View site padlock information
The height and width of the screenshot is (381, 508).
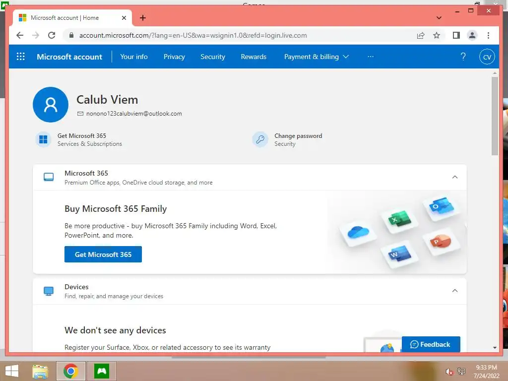coord(71,35)
